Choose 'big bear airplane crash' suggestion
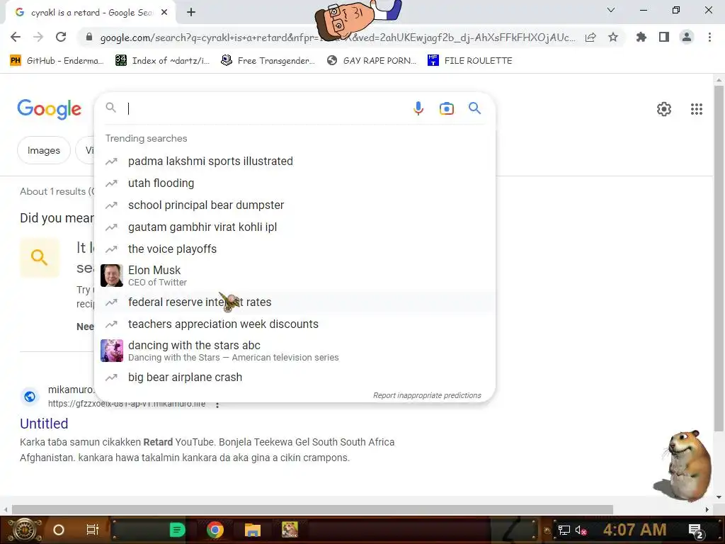Image resolution: width=725 pixels, height=544 pixels. pyautogui.click(x=295, y=377)
